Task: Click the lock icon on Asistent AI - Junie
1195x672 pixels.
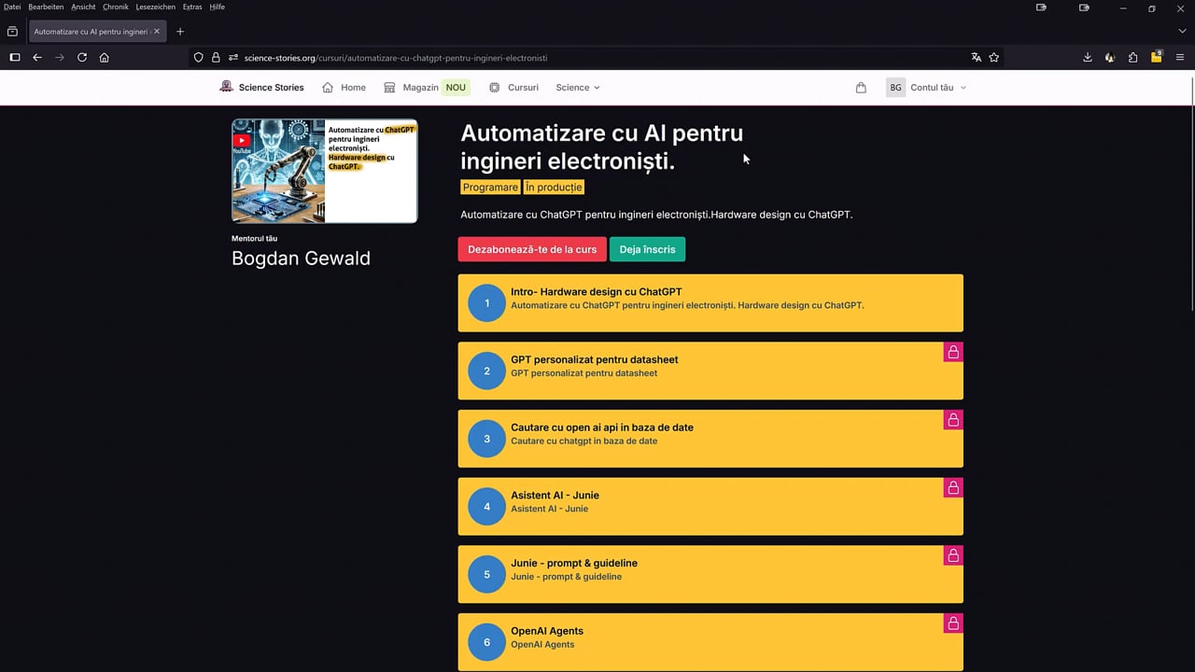Action: pos(953,487)
